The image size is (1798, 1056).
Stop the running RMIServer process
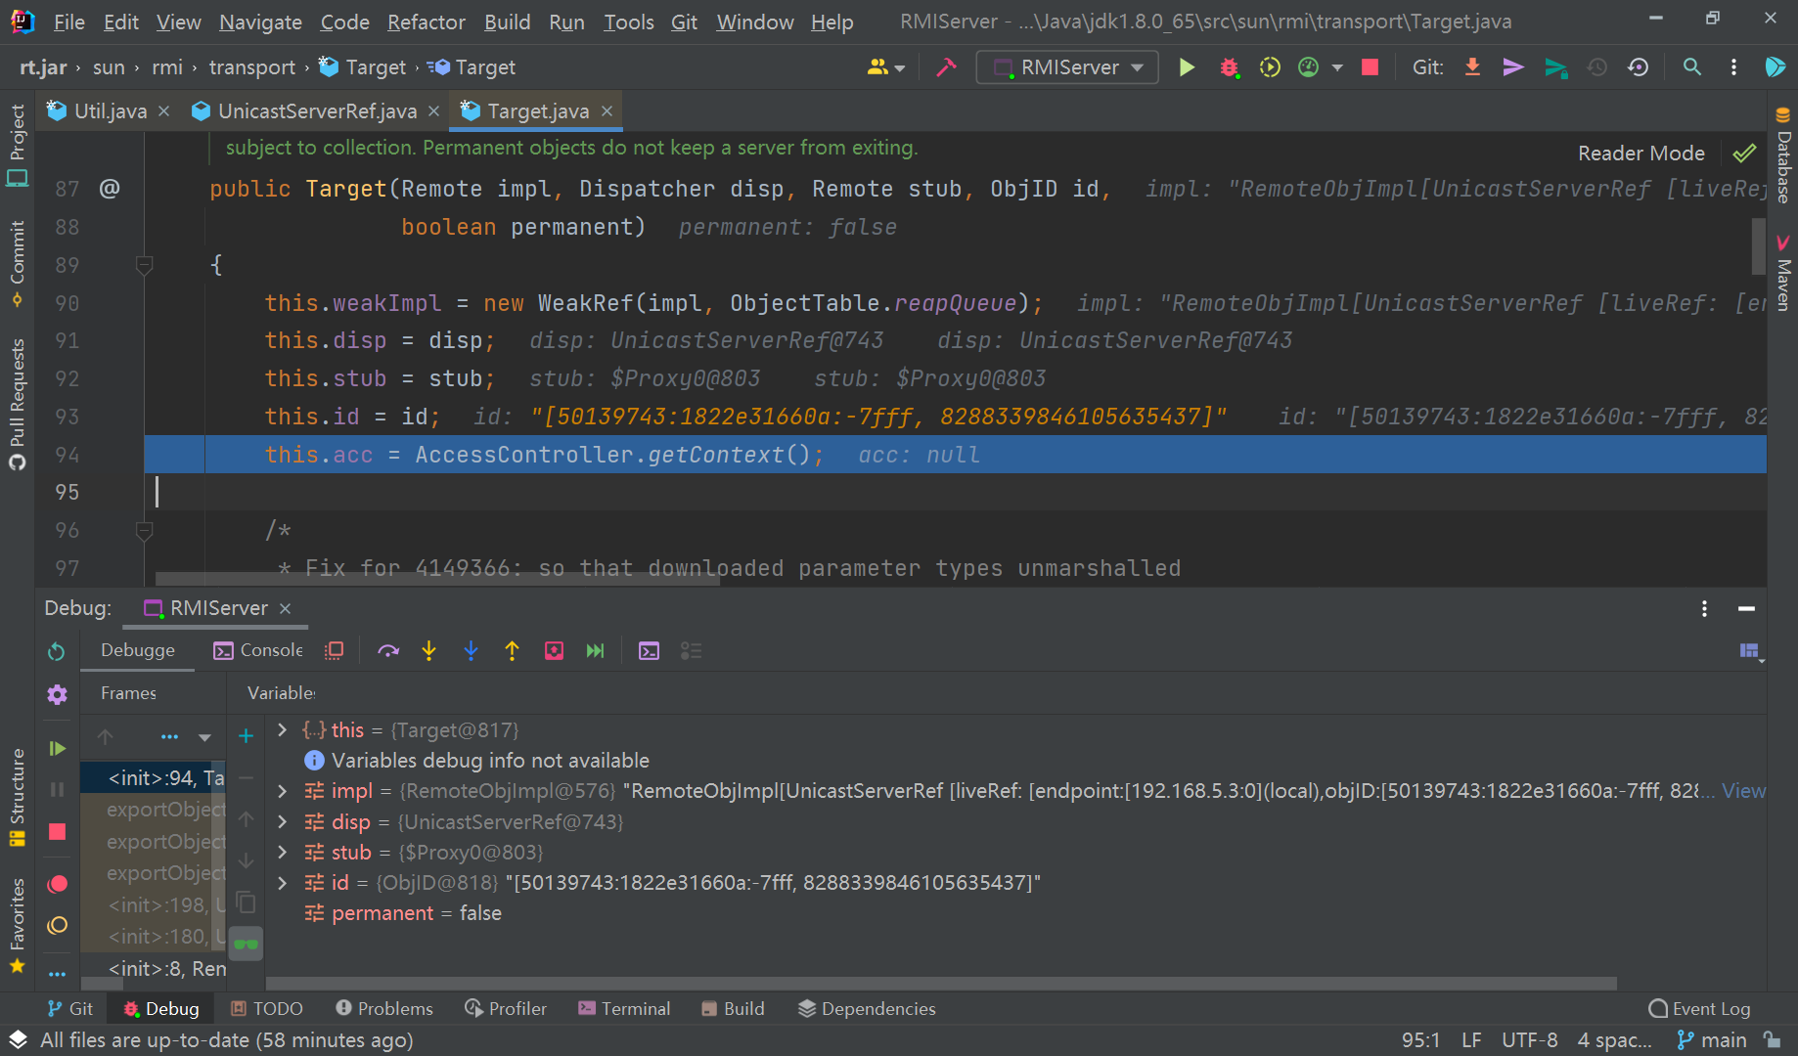tap(1370, 67)
